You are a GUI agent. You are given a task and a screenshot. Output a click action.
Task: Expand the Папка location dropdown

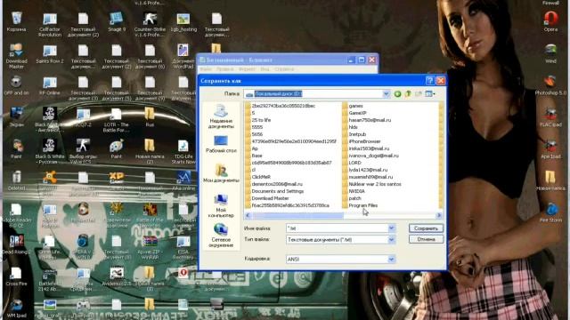tap(386, 94)
